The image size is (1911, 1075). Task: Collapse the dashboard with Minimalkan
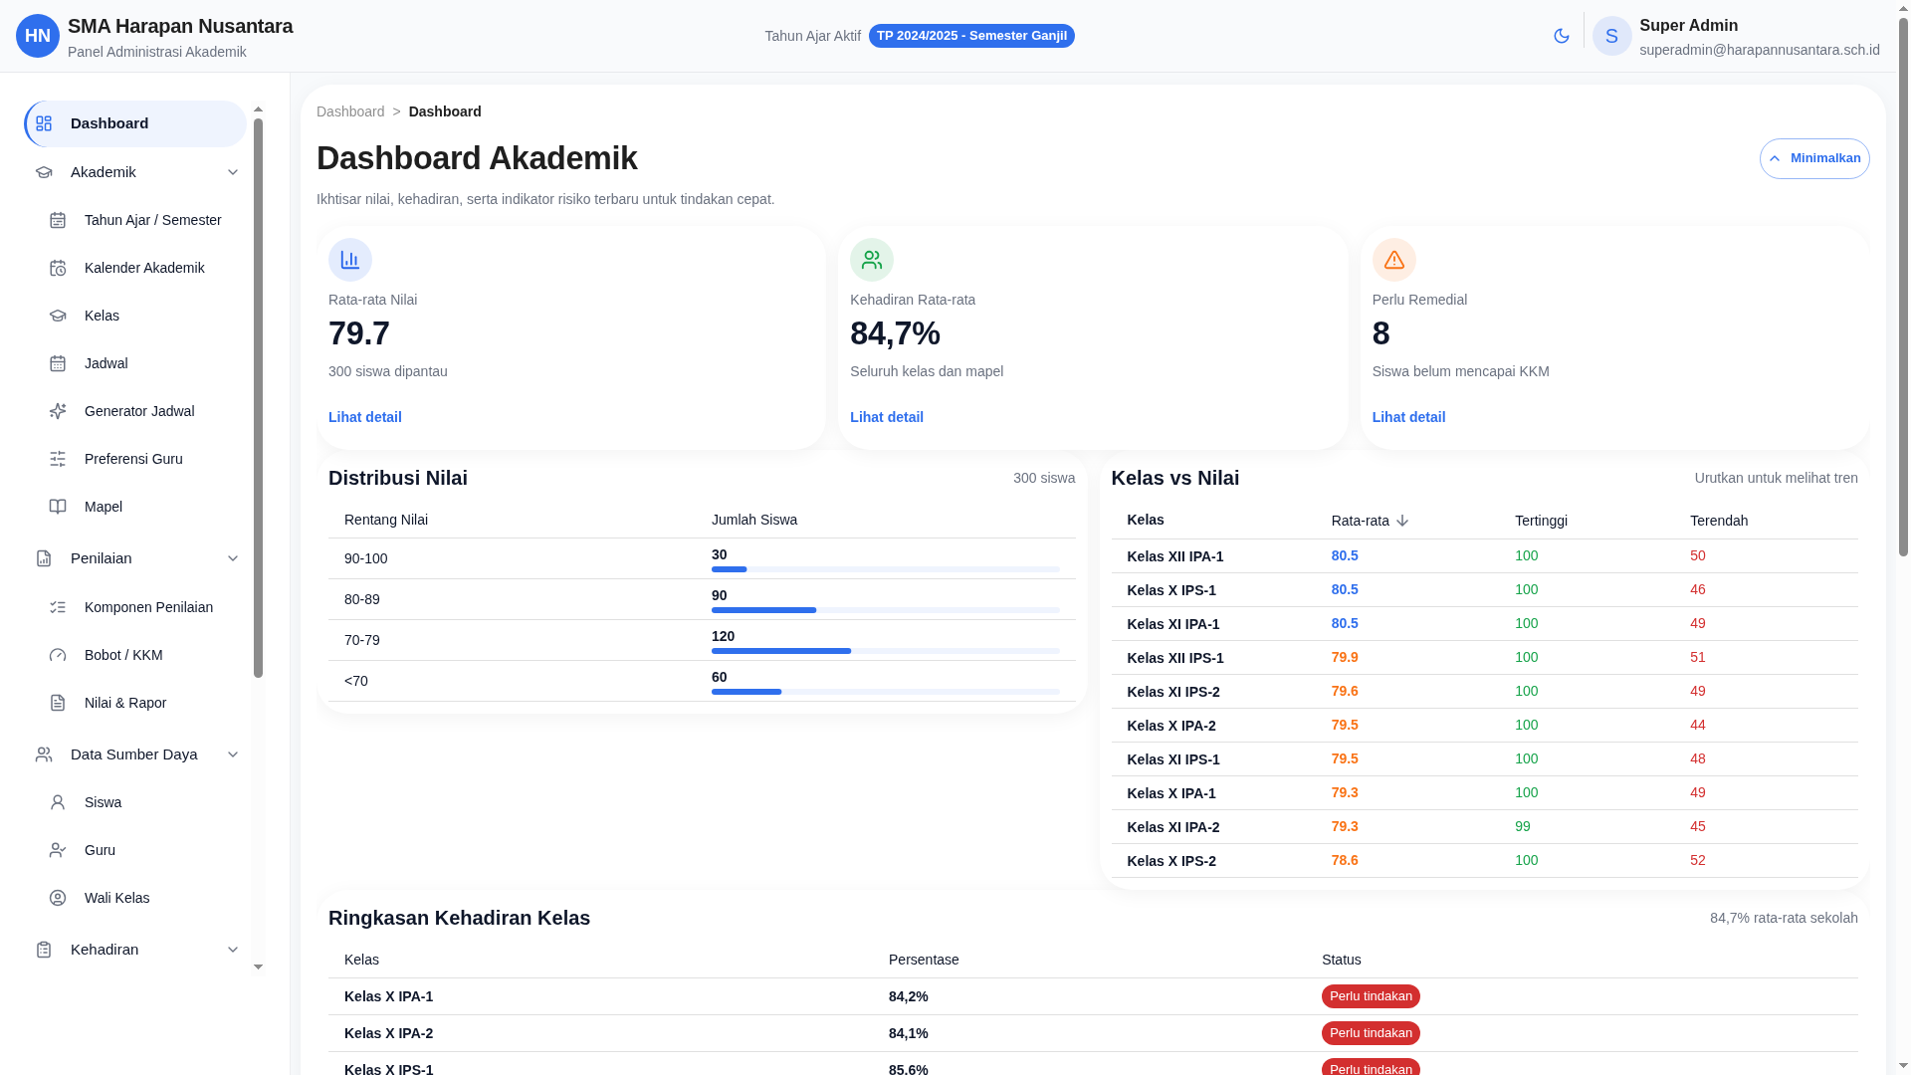[1814, 158]
